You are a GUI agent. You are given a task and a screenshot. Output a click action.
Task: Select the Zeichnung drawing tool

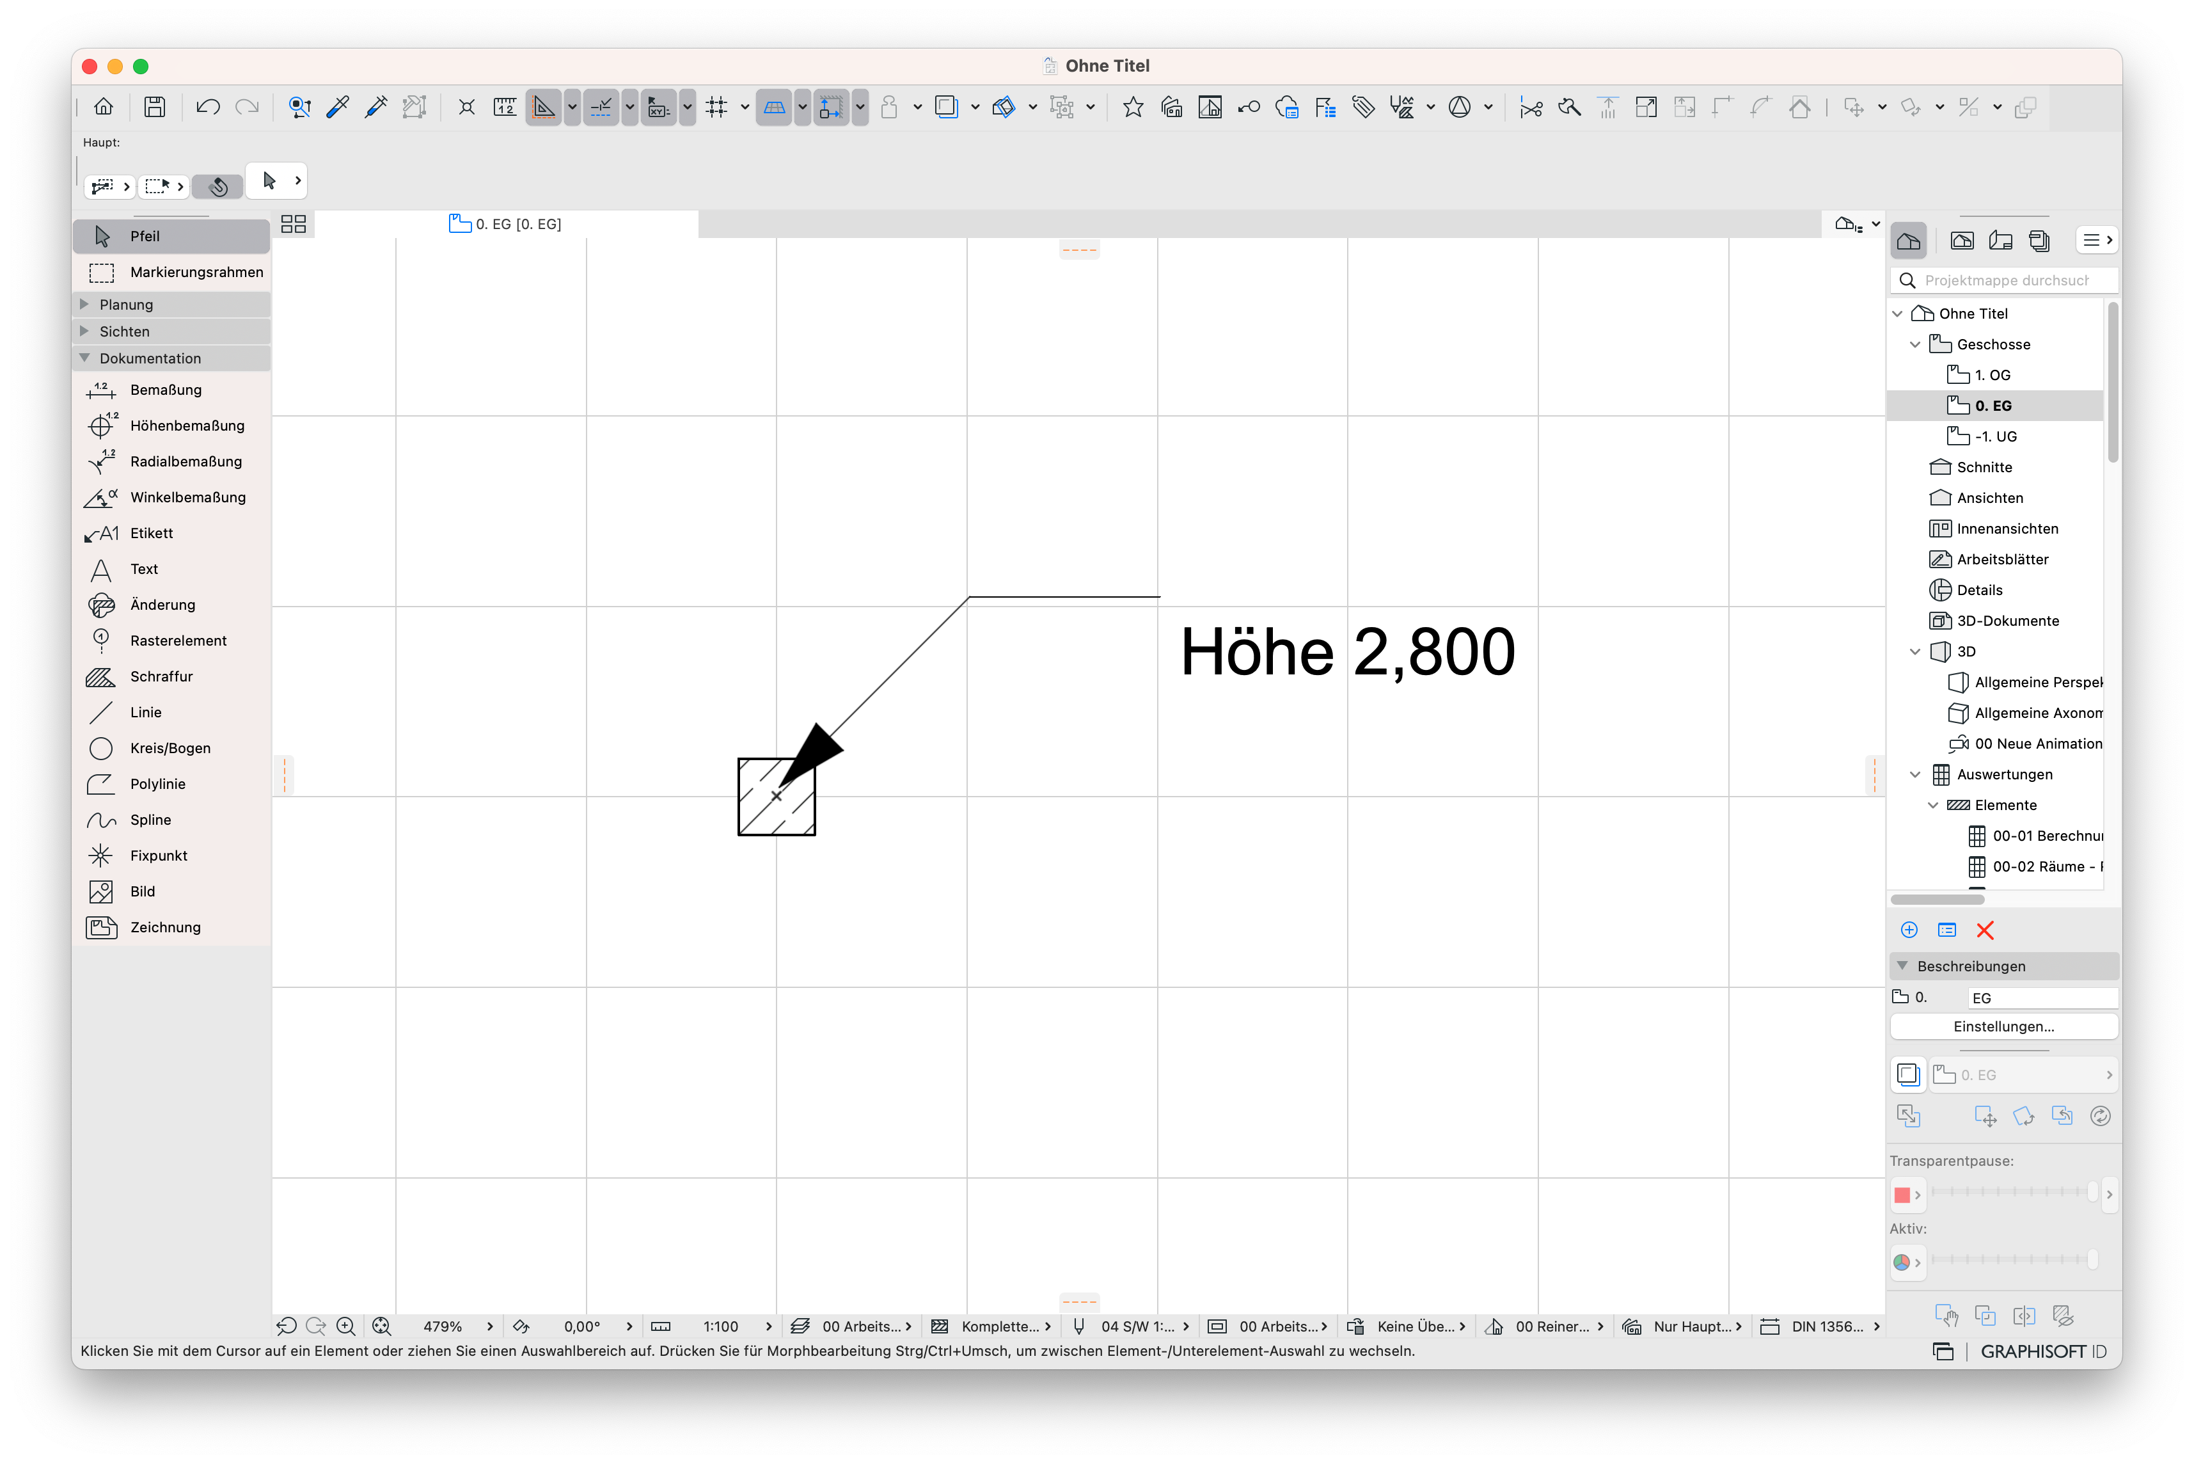(171, 927)
